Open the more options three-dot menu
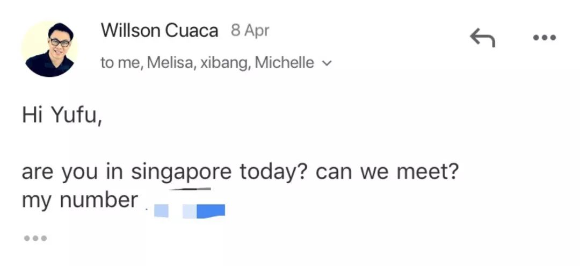The width and height of the screenshot is (580, 266). point(543,38)
